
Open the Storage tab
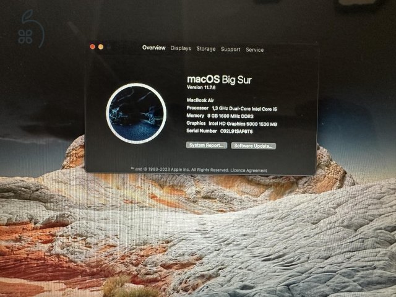tap(206, 49)
